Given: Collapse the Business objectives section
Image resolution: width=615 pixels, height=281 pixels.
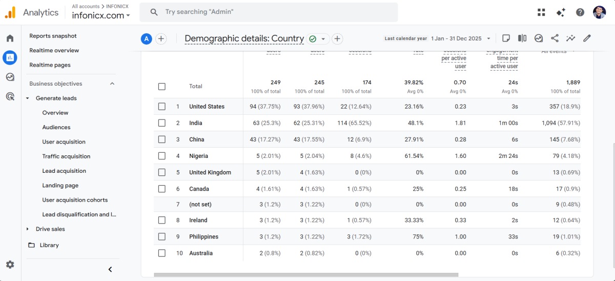Looking at the screenshot, I should pyautogui.click(x=112, y=84).
